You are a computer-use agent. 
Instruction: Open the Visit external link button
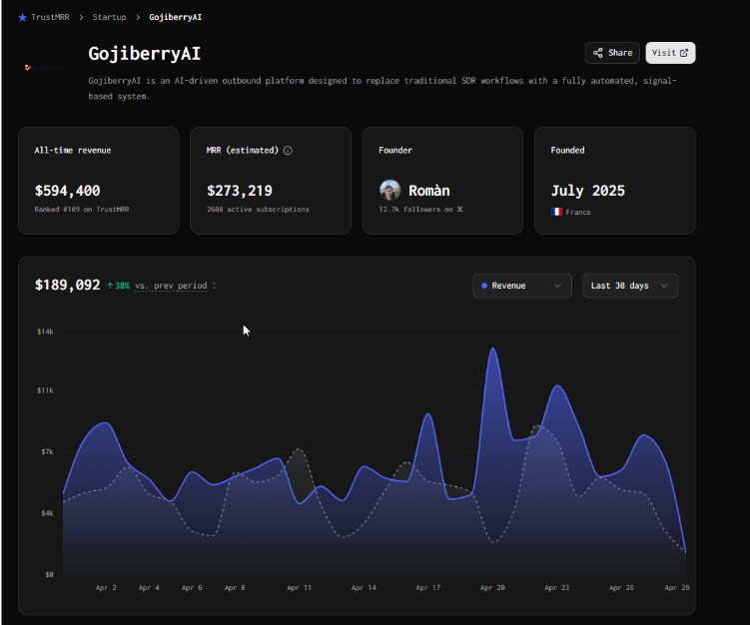coord(670,53)
